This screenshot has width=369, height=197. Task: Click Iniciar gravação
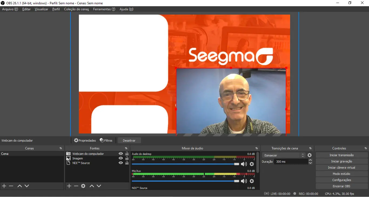tap(341, 161)
